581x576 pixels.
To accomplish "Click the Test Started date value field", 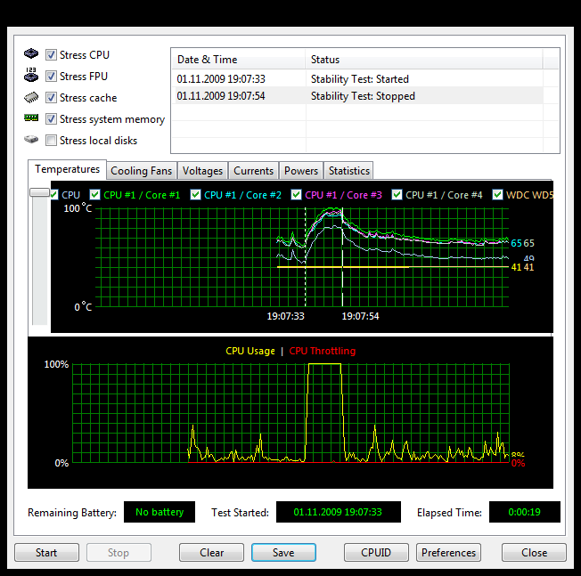I will [x=339, y=512].
